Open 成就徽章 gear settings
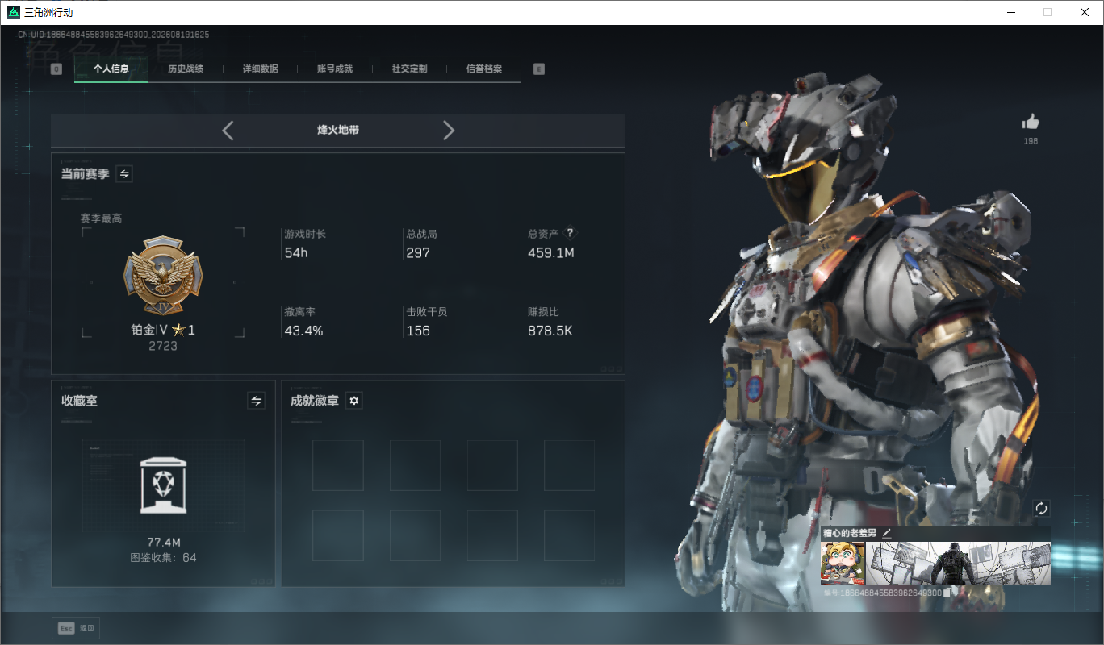The image size is (1104, 645). click(353, 401)
